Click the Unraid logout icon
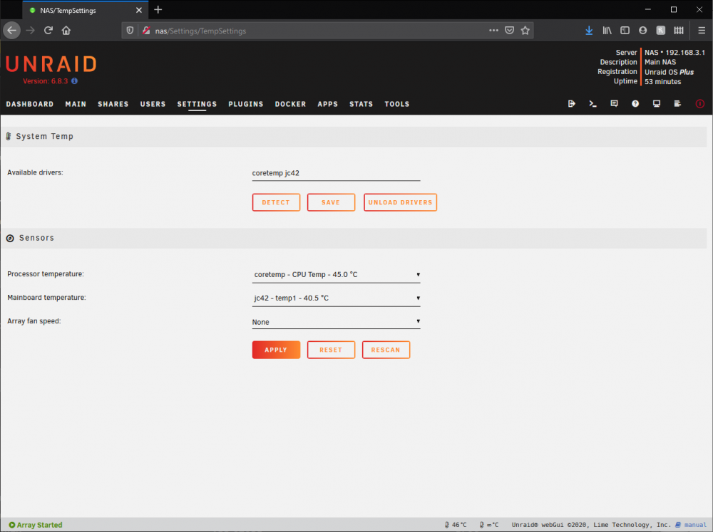This screenshot has width=713, height=532. tap(572, 103)
